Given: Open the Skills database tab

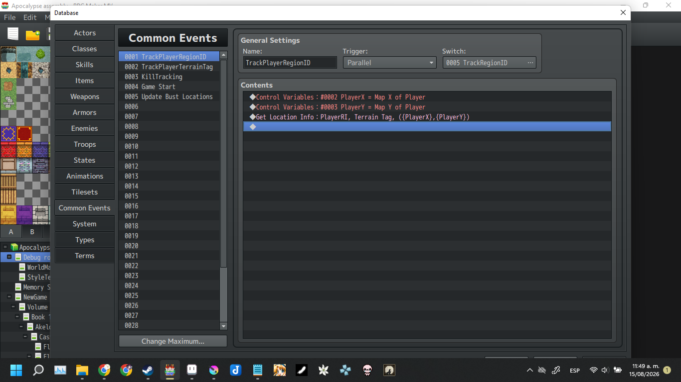Looking at the screenshot, I should (x=85, y=65).
